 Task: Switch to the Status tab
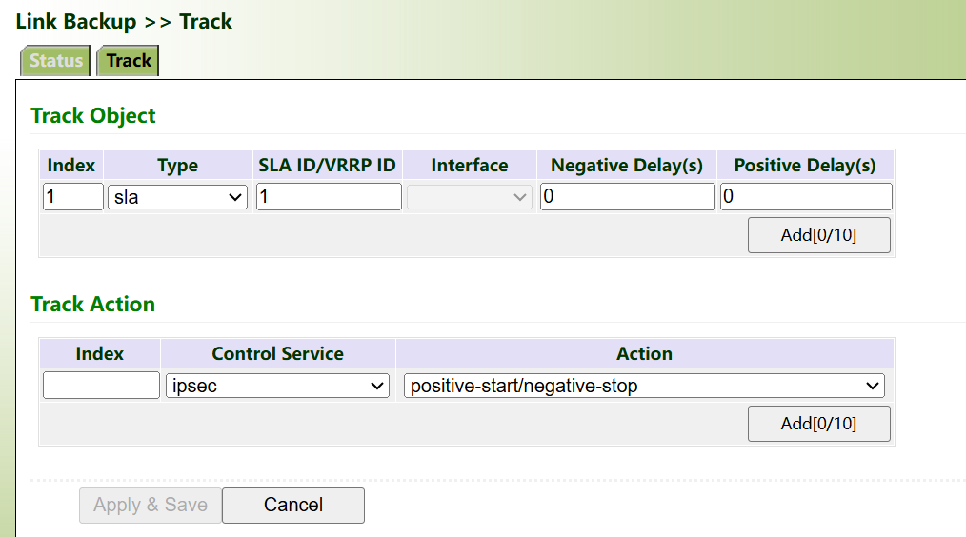click(x=55, y=61)
